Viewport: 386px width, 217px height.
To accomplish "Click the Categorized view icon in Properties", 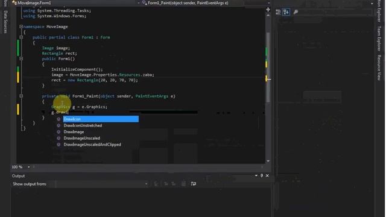I will point(278,12).
